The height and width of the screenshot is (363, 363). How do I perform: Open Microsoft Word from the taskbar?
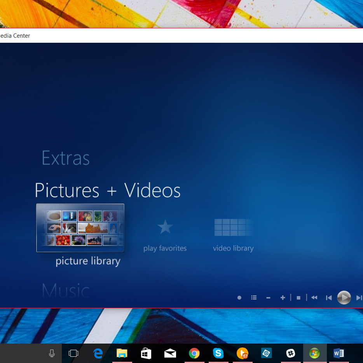click(339, 354)
